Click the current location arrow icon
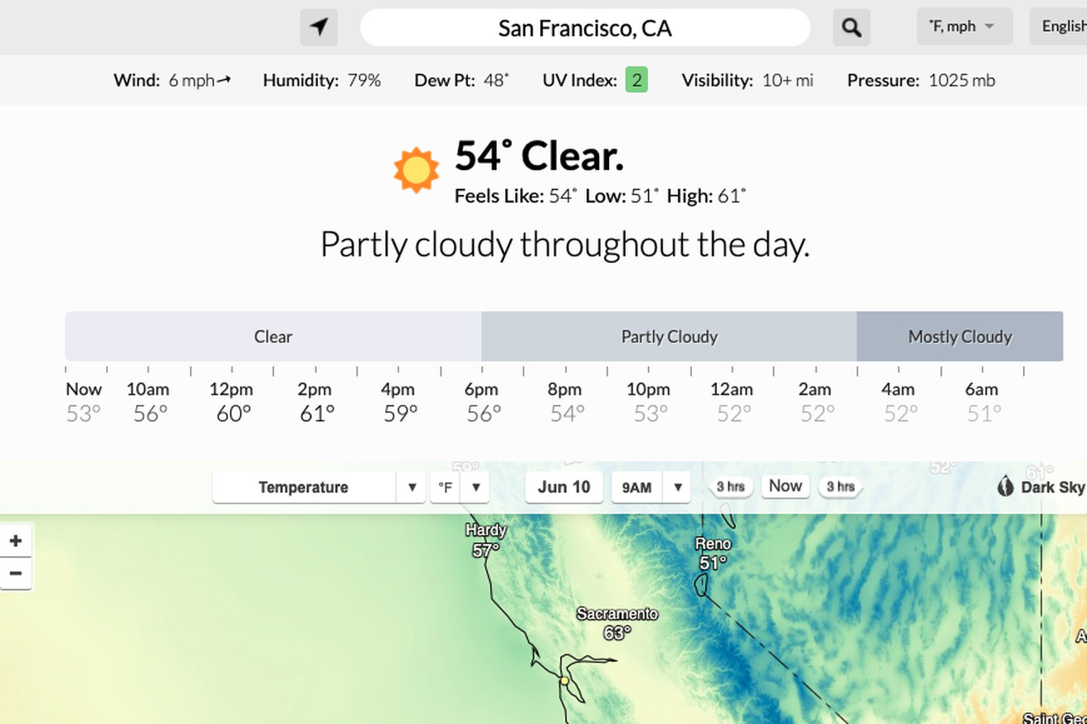 [x=319, y=27]
